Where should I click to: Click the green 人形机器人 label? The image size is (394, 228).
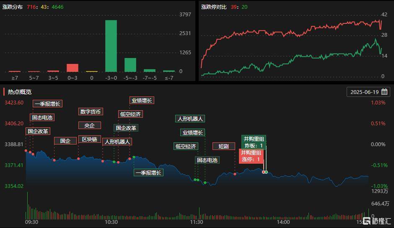click(x=190, y=119)
